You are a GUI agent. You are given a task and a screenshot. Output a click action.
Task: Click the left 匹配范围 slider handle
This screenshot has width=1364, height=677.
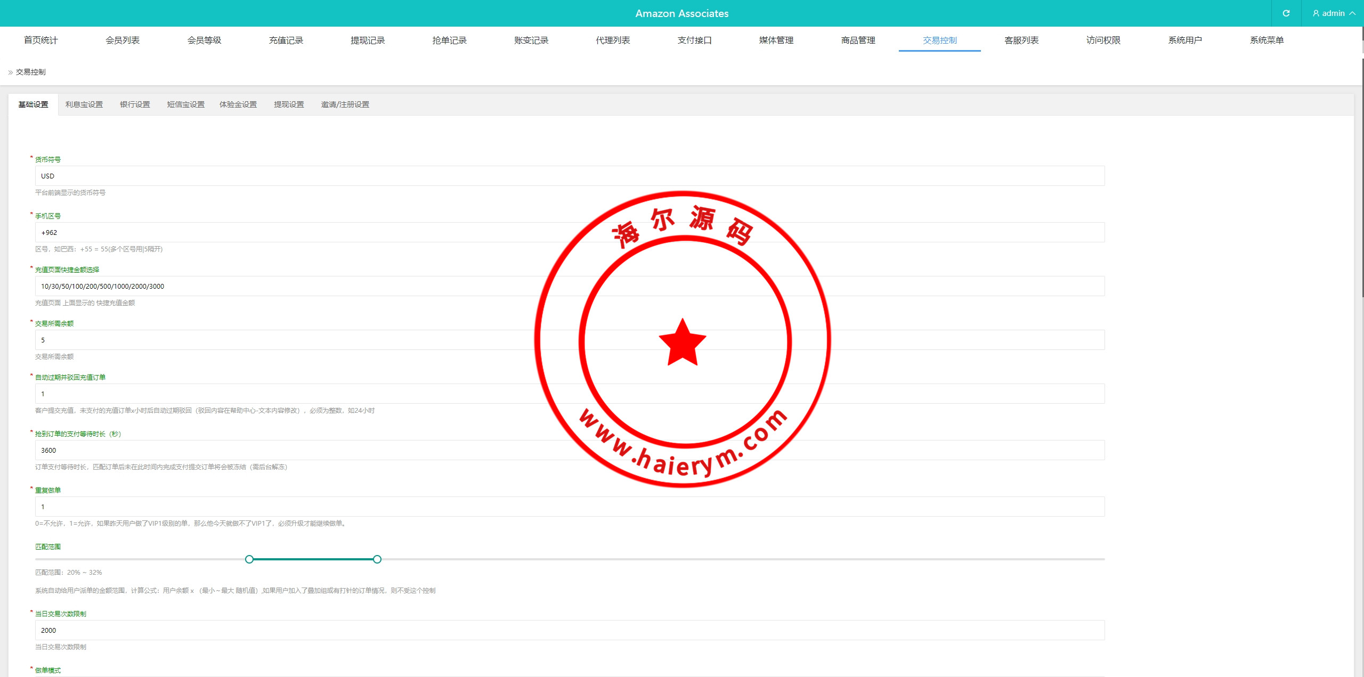249,559
